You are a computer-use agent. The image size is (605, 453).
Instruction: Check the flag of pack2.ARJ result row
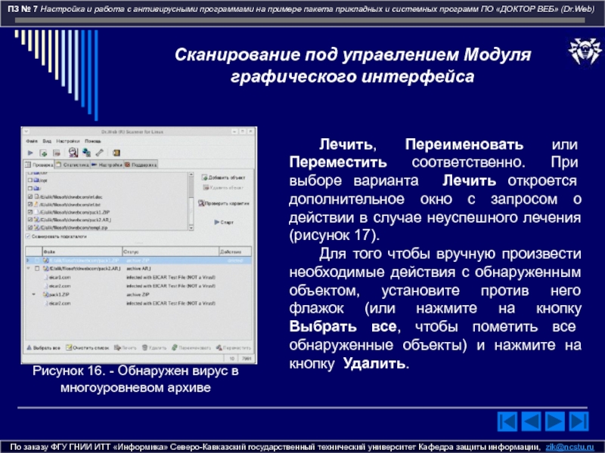[37, 269]
